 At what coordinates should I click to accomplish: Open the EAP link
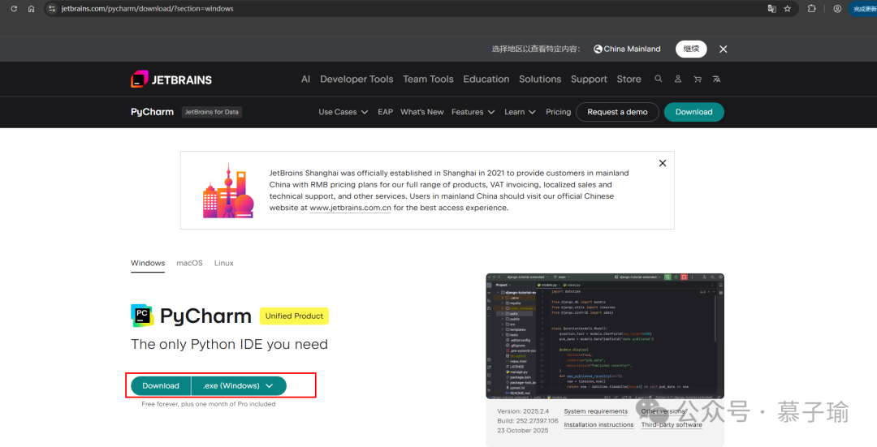[386, 112]
